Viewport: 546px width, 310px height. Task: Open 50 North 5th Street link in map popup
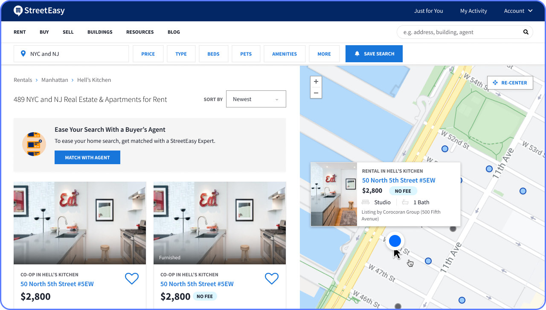tap(399, 180)
